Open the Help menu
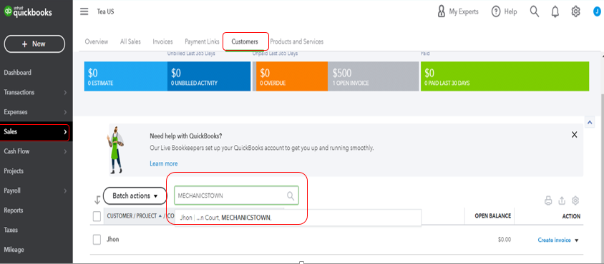 pos(504,11)
